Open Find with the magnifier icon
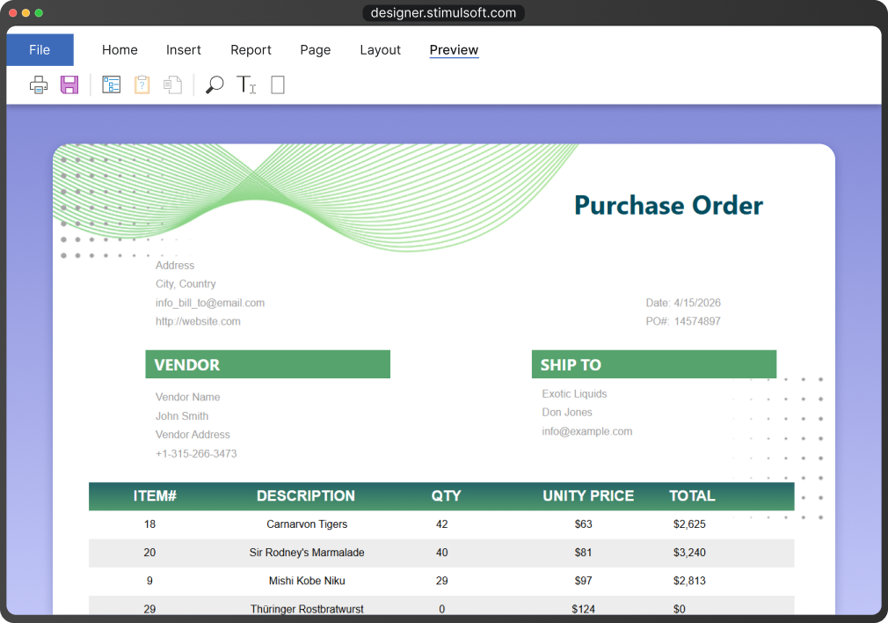 215,85
